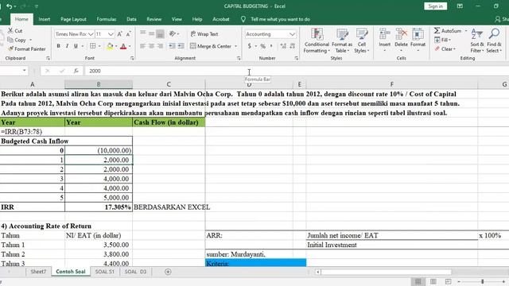Open Conditional Formatting menu
The width and height of the screenshot is (509, 286).
pos(317,41)
